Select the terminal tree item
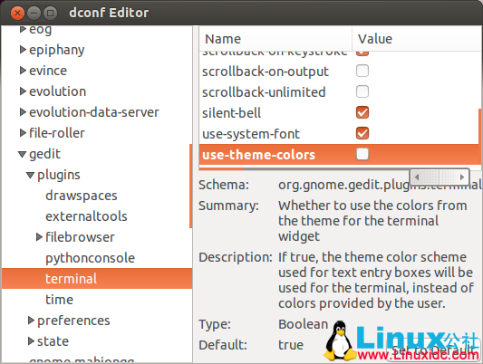Screen dimensions: 483x364 (x=97, y=279)
